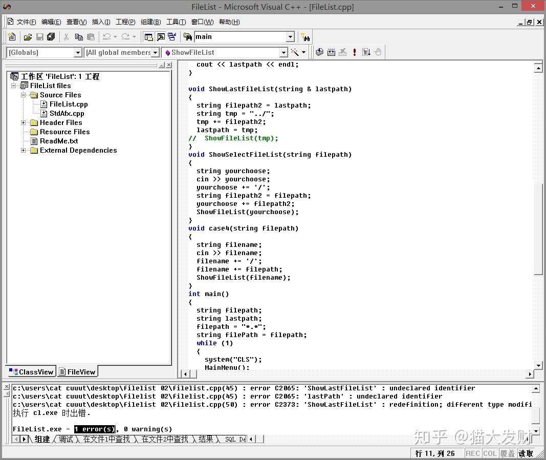This screenshot has height=460, width=546.
Task: Click the Search binoculars icon
Action: click(305, 37)
